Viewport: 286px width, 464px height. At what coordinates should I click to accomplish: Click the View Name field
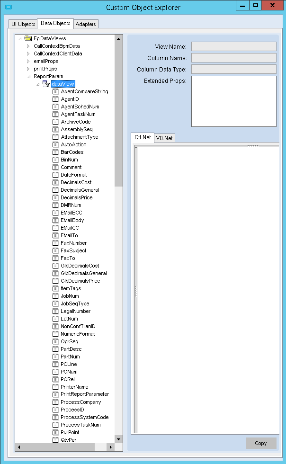(x=233, y=46)
